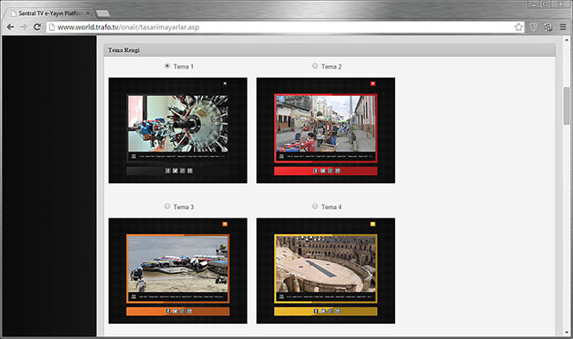
Task: Click the extension icon left of the Chrome menu
Action: pyautogui.click(x=547, y=27)
